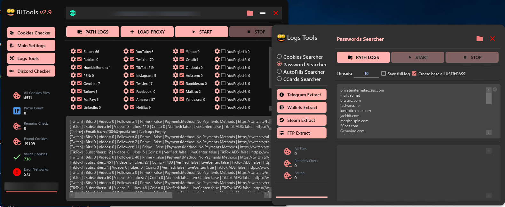Click the FTP Extract button
This screenshot has width=505, height=207.
302,133
